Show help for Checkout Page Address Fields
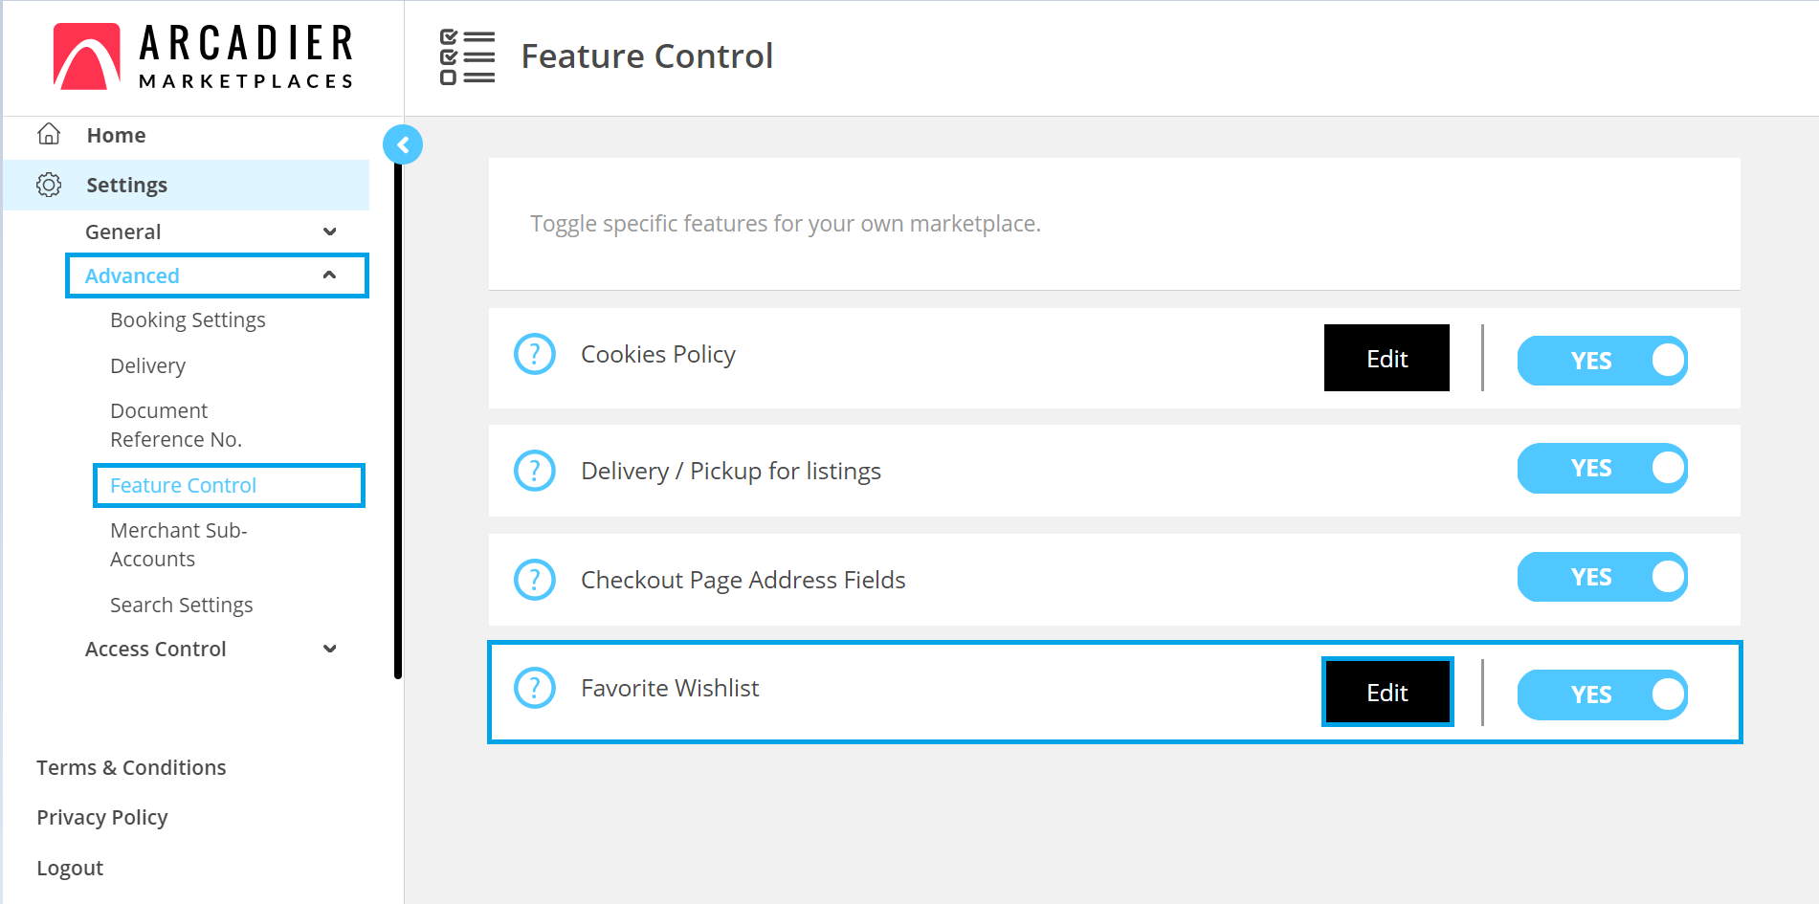The width and height of the screenshot is (1819, 904). point(535,580)
